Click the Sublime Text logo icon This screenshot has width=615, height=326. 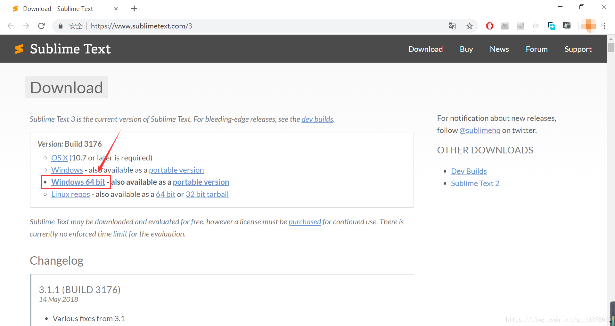[x=19, y=49]
